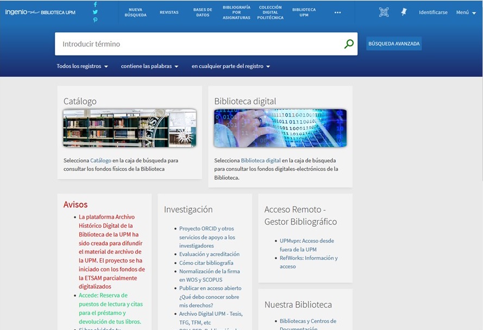The image size is (483, 330).
Task: Open Biblioteca UPM in the top navigation
Action: click(304, 13)
